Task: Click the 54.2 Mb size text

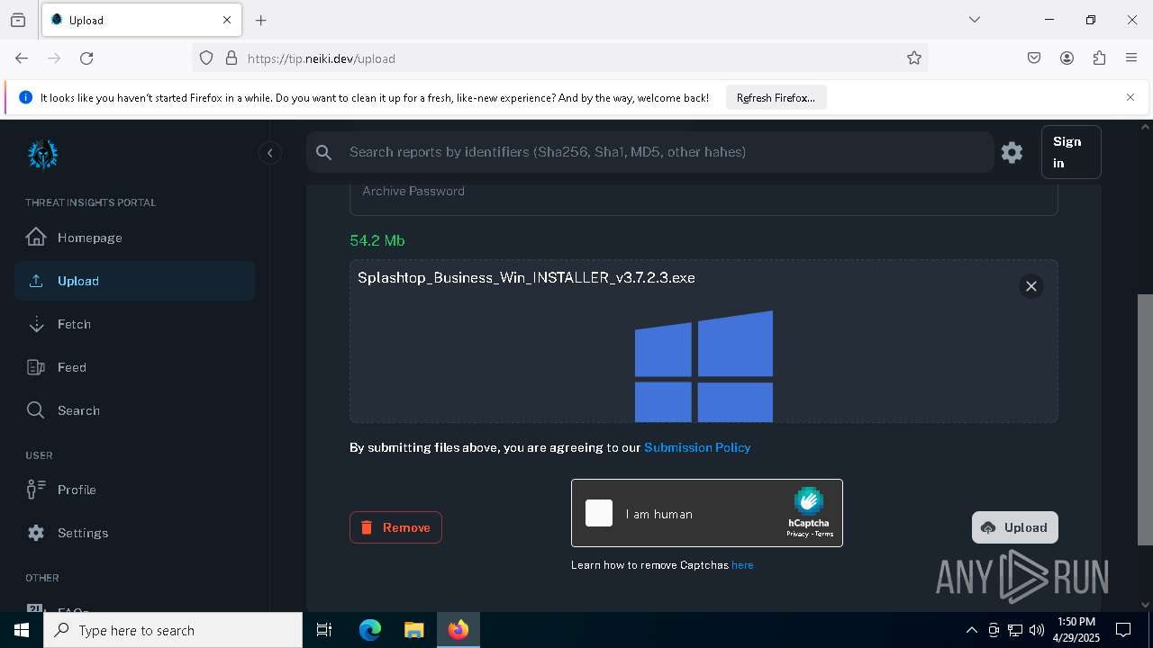Action: (x=377, y=240)
